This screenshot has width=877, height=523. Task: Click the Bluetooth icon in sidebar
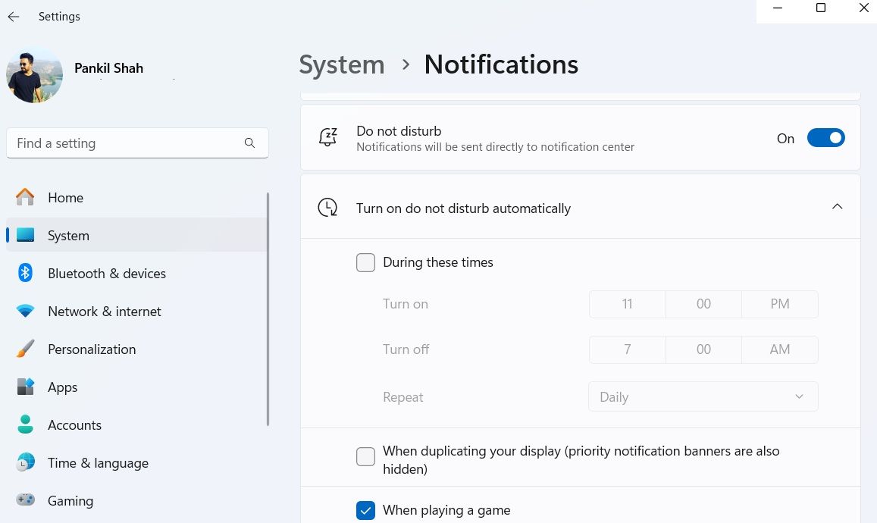coord(25,273)
